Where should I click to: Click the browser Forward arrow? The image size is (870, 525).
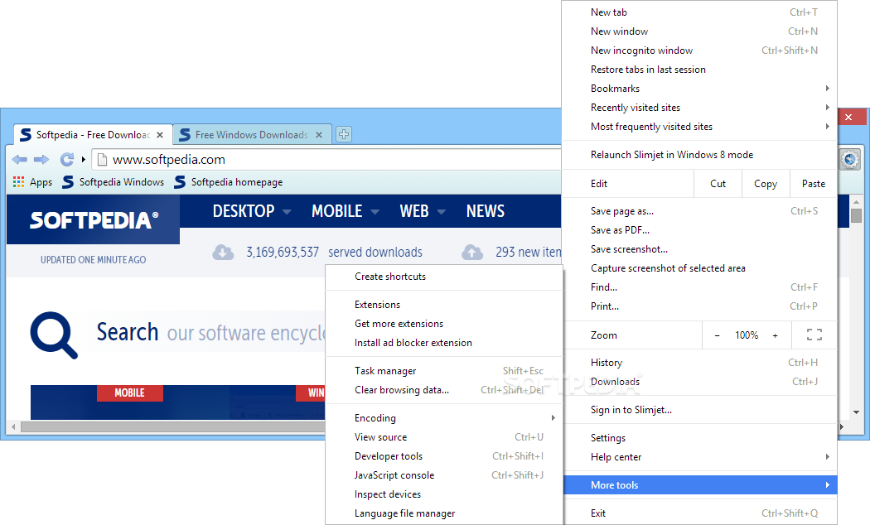point(41,160)
